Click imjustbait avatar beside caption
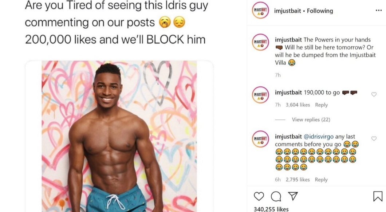The height and width of the screenshot is (212, 386). [x=260, y=42]
